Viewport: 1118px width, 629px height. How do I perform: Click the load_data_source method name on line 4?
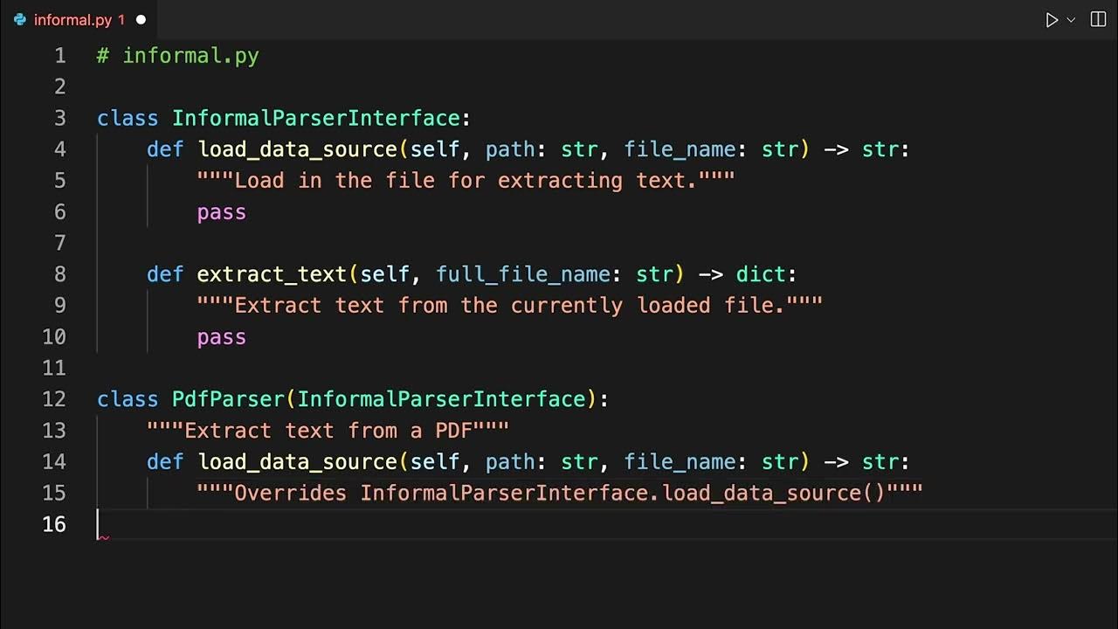point(297,149)
